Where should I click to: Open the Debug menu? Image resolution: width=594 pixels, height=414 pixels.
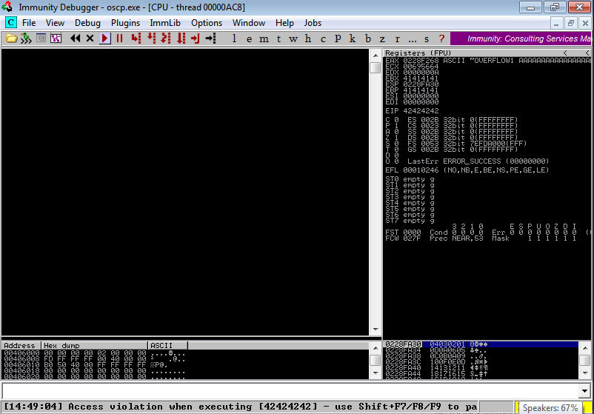[87, 23]
